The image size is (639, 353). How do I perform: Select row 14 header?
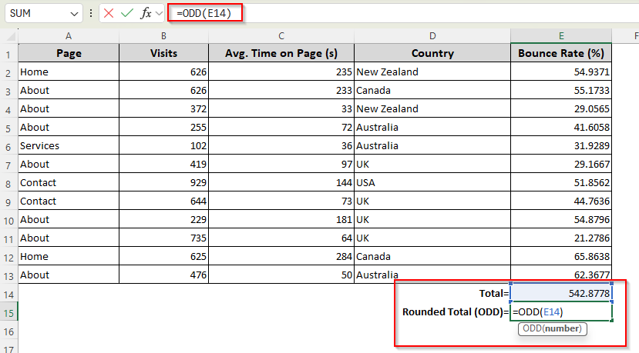8,294
